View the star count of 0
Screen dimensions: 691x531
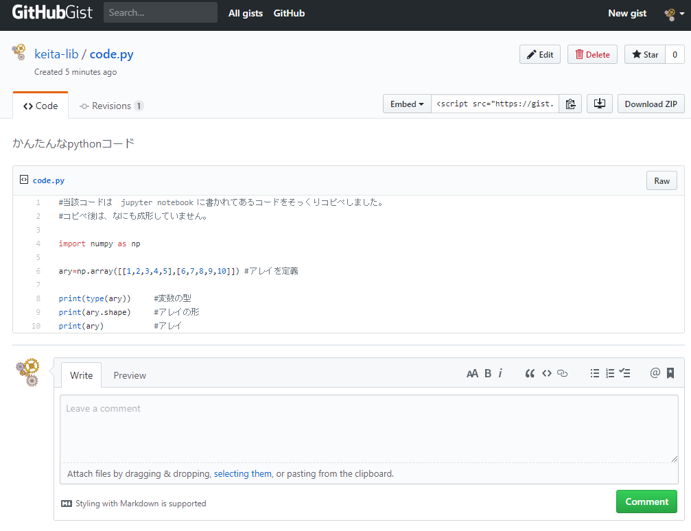tap(675, 55)
